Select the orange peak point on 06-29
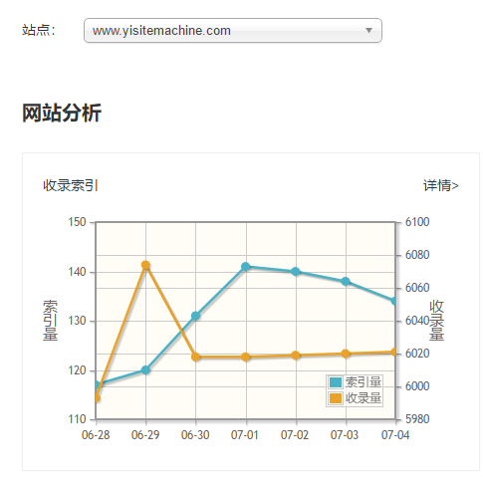The width and height of the screenshot is (483, 483). click(x=145, y=265)
